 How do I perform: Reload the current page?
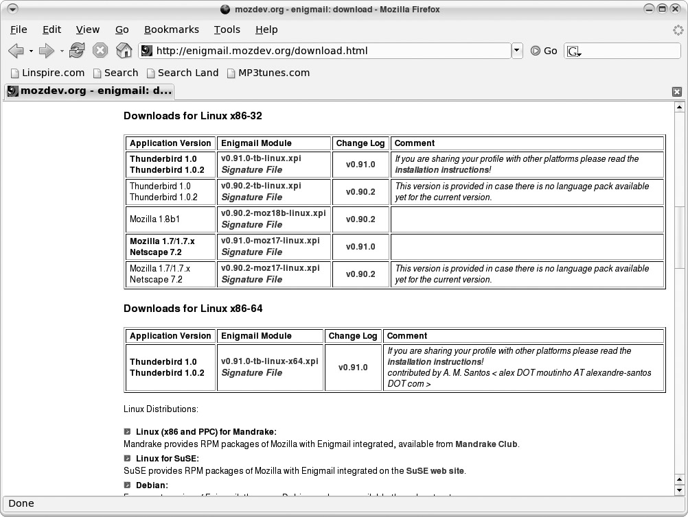coord(77,51)
